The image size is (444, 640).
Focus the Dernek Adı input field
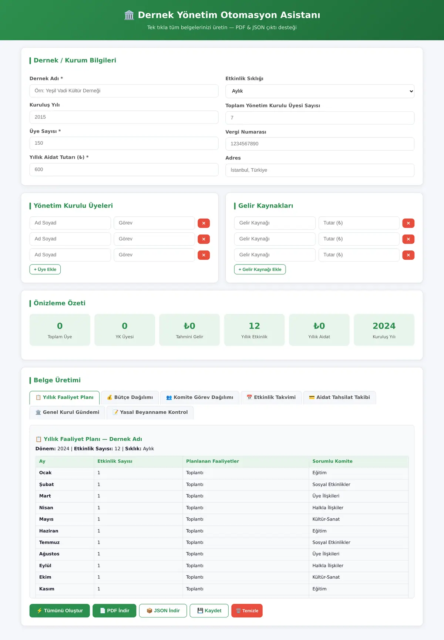pos(124,91)
